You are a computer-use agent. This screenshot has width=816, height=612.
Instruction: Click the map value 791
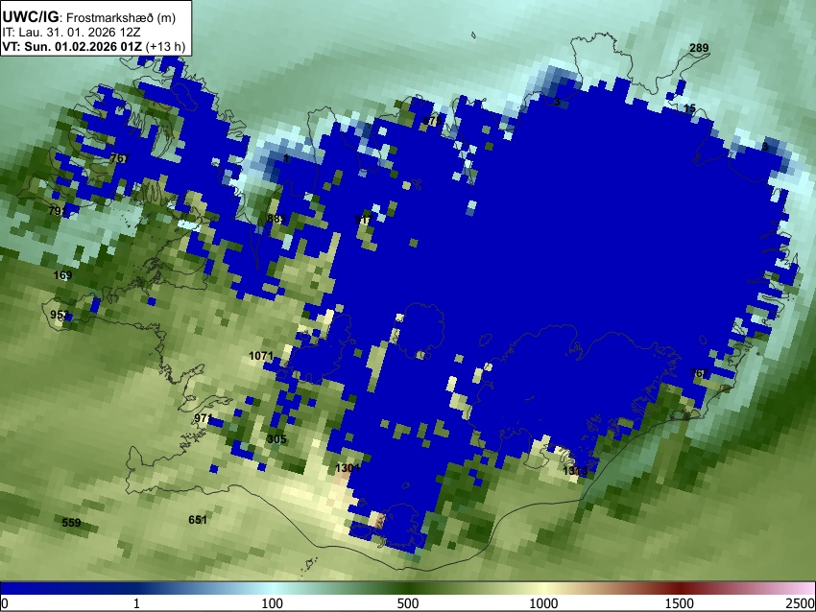58,211
